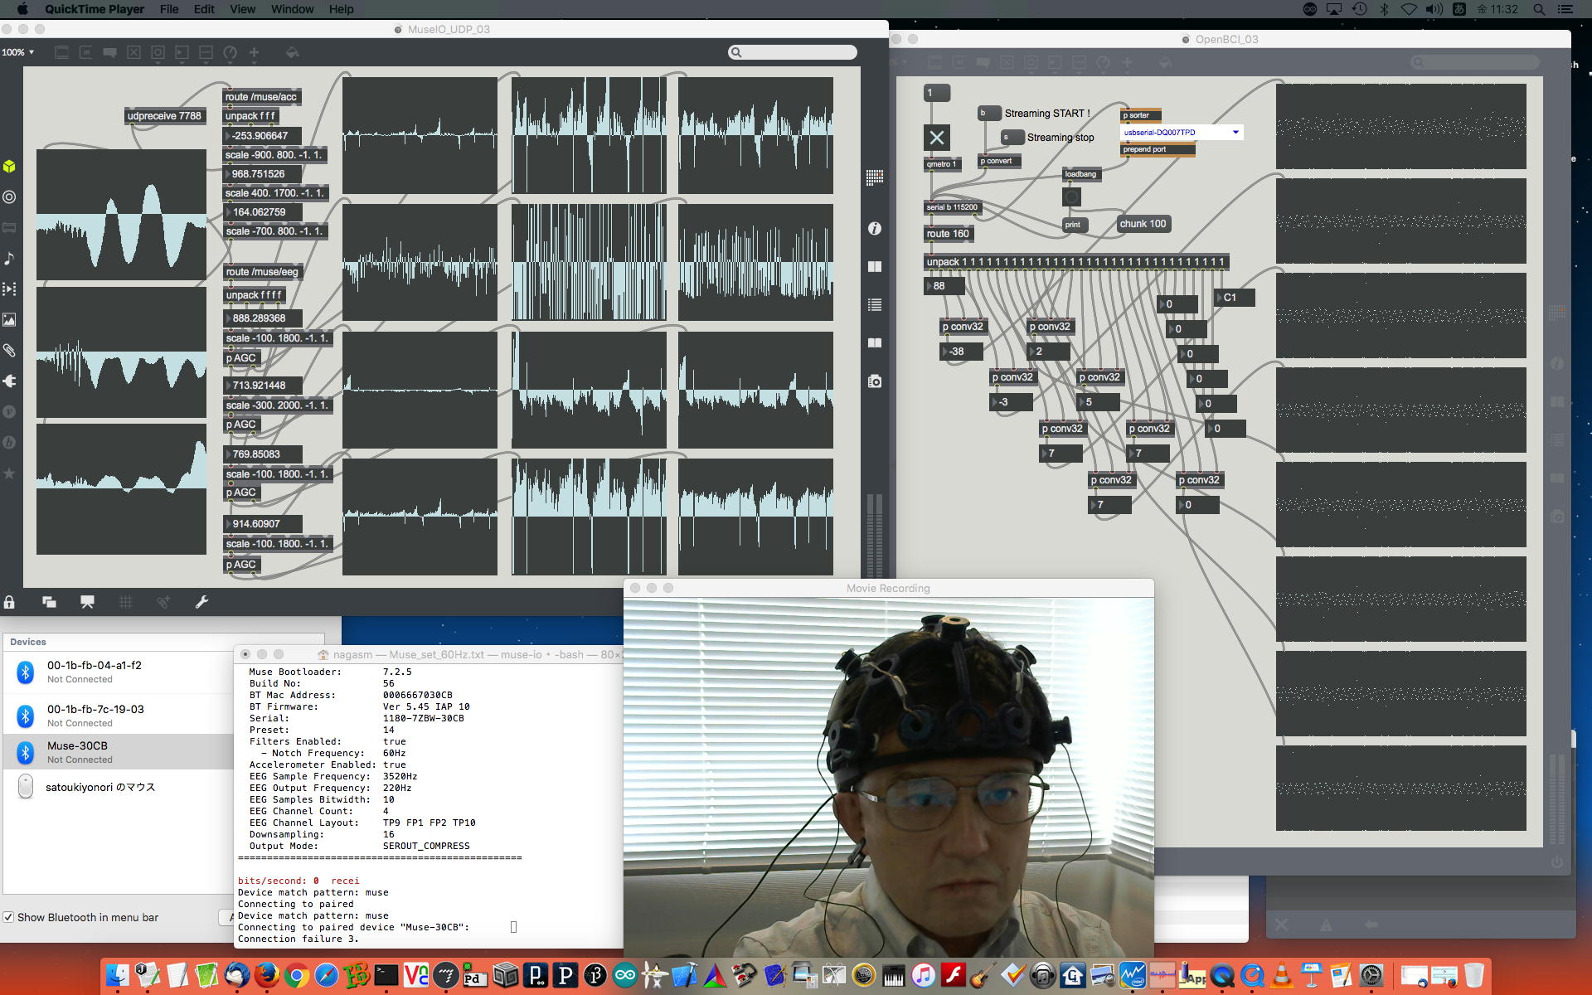This screenshot has width=1592, height=995.
Task: Open the wrench patcher inspector tool
Action: pos(201,602)
